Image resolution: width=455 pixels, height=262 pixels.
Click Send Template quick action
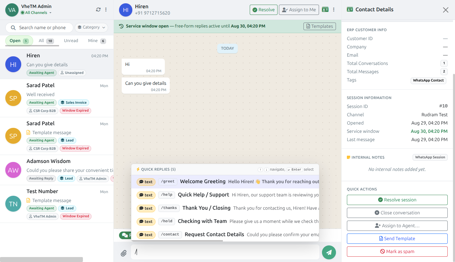coord(397,238)
